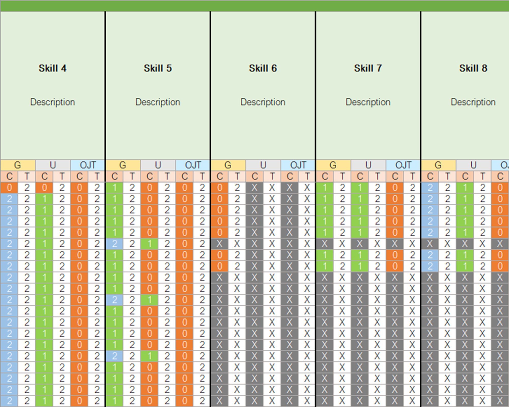Click the G group header under Skill 4

pyautogui.click(x=18, y=166)
